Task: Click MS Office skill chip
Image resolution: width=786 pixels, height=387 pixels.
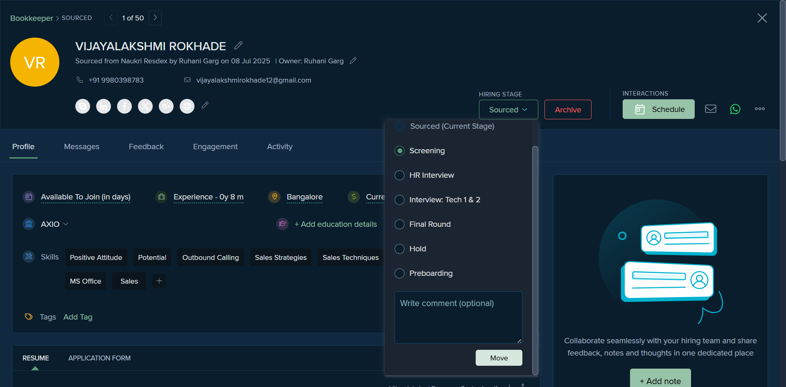Action: click(86, 281)
